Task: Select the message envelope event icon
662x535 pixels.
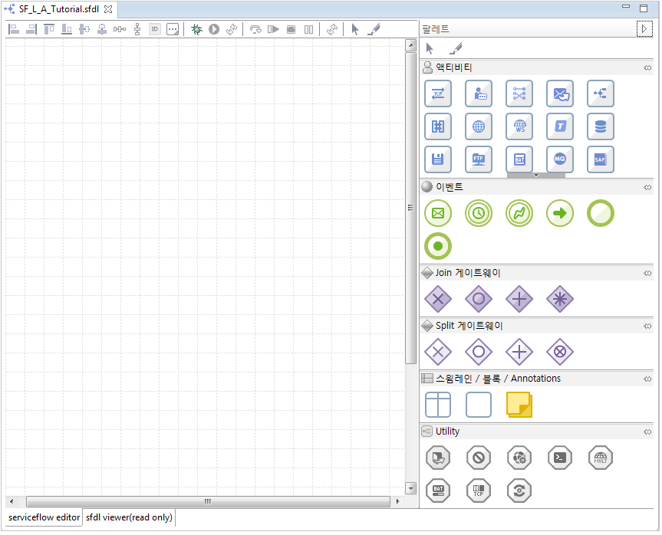Action: click(438, 213)
